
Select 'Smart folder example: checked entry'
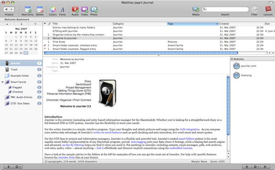point(159,45)
